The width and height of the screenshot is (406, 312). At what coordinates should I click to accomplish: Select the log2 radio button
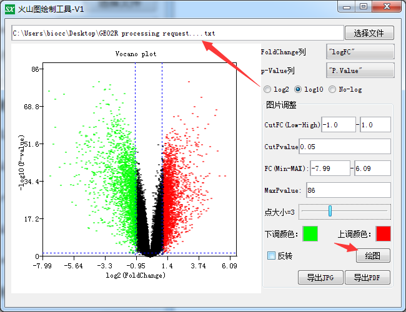268,89
